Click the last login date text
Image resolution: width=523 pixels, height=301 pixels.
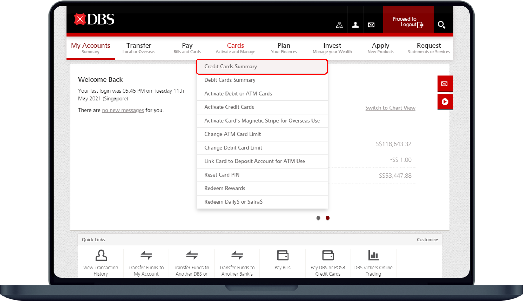131,95
